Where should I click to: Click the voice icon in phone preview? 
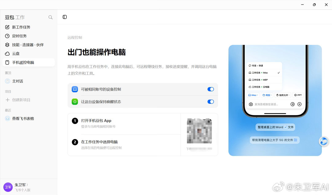[292, 104]
